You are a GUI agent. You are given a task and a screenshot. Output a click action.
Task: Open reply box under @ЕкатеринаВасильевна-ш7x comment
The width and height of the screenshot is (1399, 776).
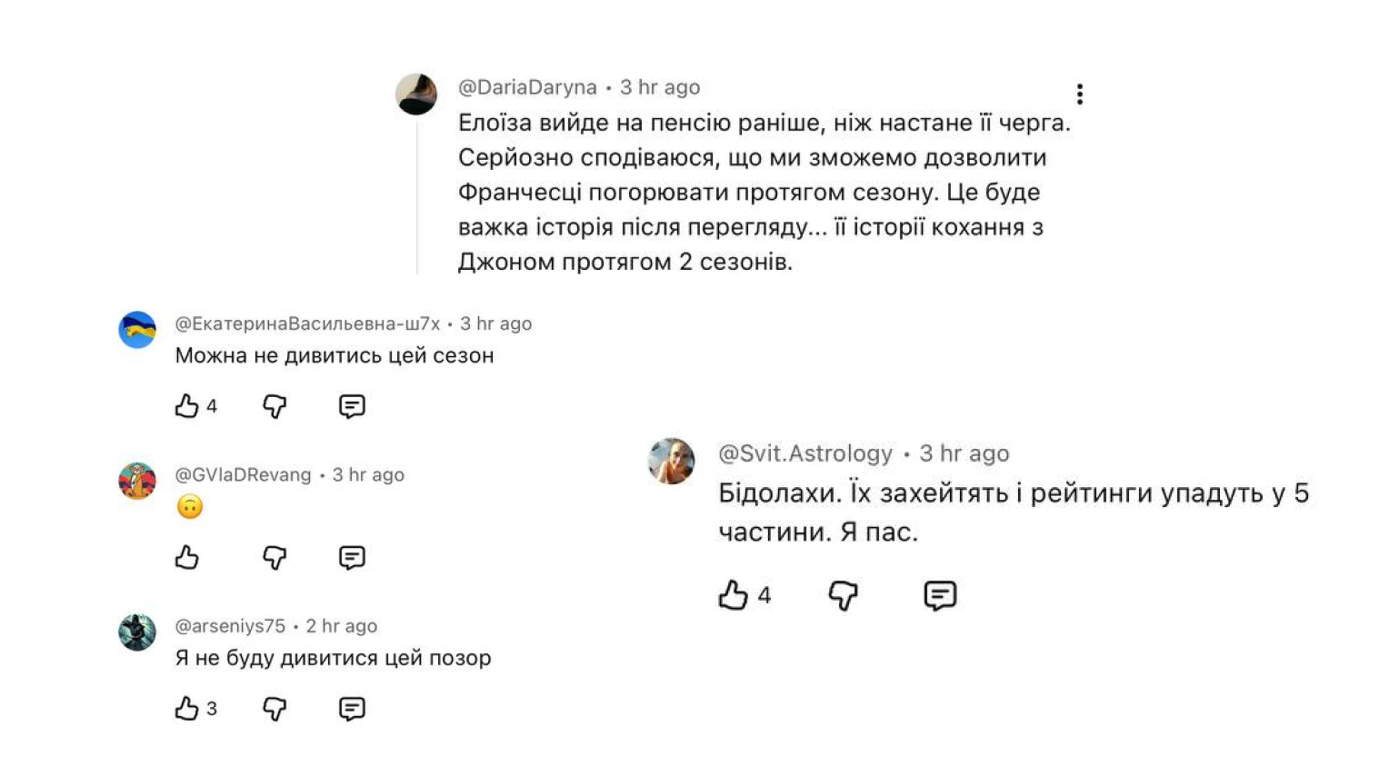click(x=352, y=406)
